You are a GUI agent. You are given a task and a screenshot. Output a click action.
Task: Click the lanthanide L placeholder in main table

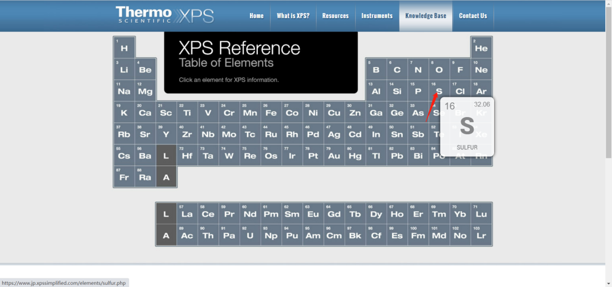pos(166,155)
